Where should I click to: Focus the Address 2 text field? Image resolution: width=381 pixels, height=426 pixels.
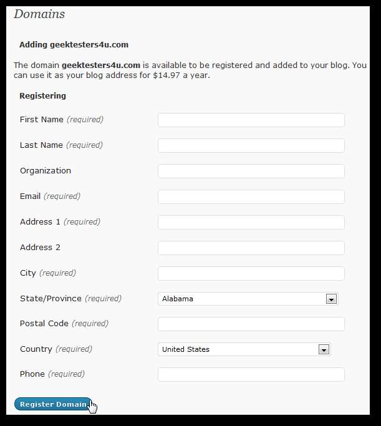(251, 248)
